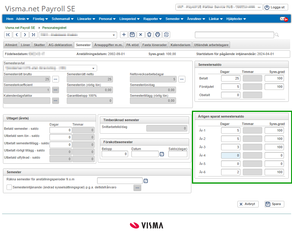
Task: Open the Hjälptexter menu
Action: [236, 19]
